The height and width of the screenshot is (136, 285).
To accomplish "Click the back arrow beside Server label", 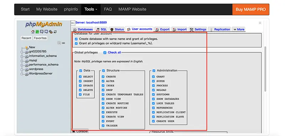I will pos(73,23).
